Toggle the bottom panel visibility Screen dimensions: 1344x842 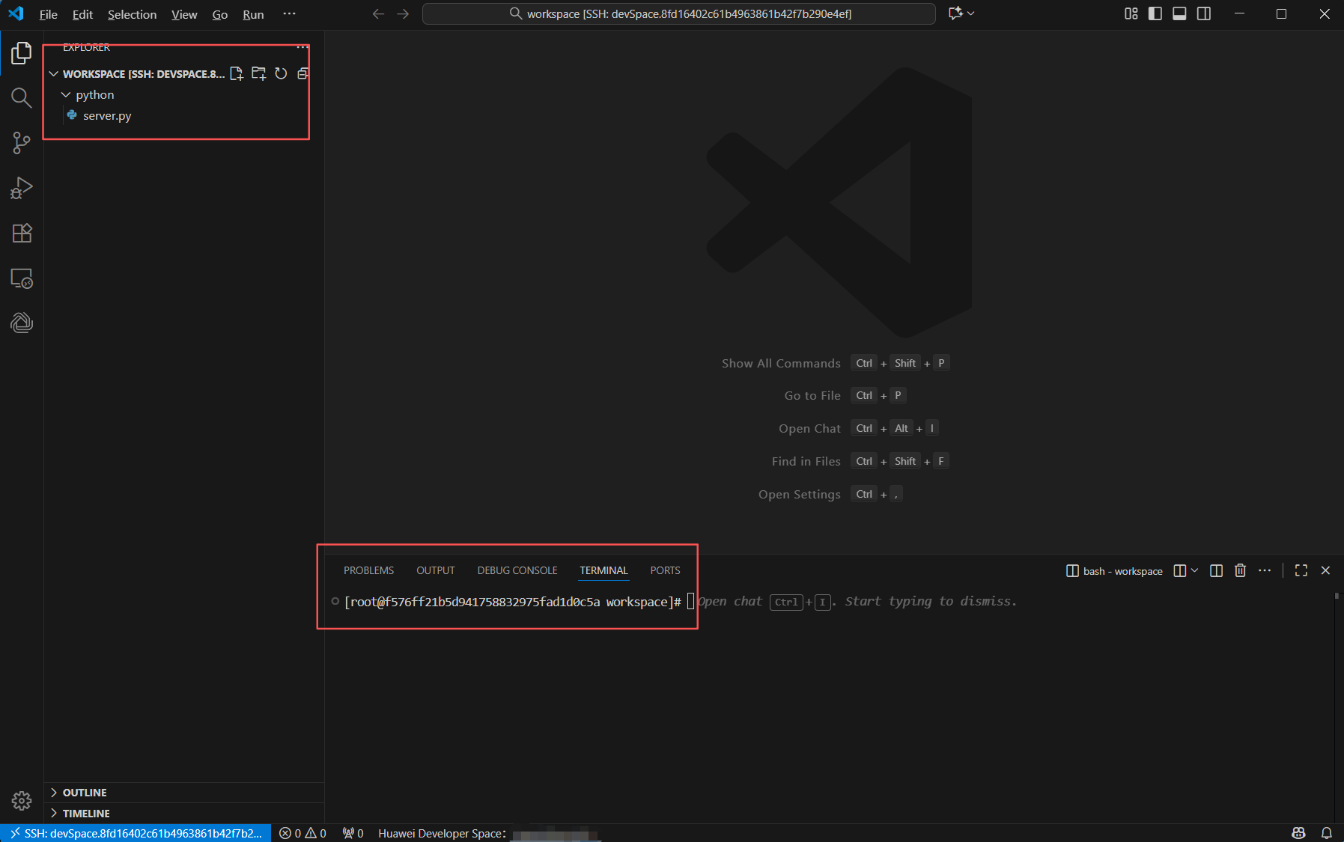(x=1179, y=13)
